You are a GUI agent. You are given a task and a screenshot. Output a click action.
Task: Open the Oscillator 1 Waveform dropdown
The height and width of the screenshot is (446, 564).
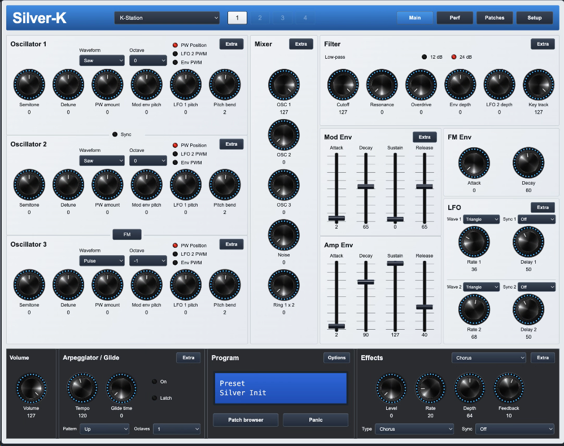(x=102, y=60)
